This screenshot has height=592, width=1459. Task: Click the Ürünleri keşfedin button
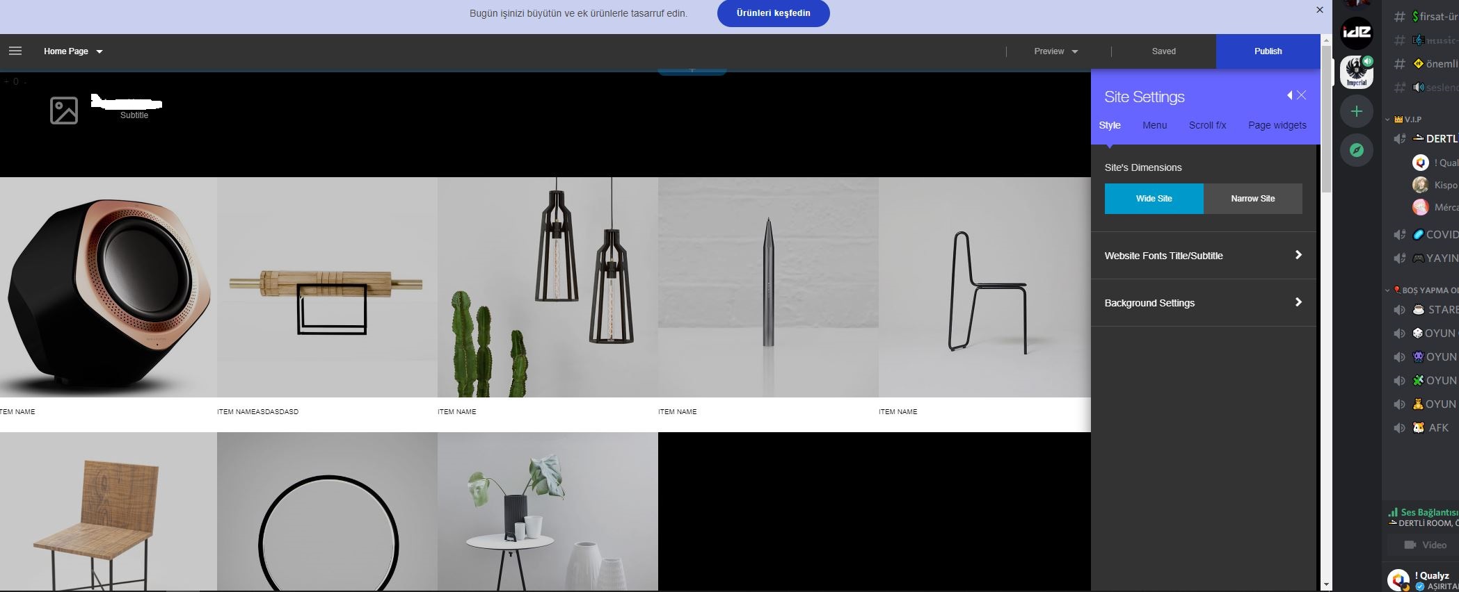773,13
